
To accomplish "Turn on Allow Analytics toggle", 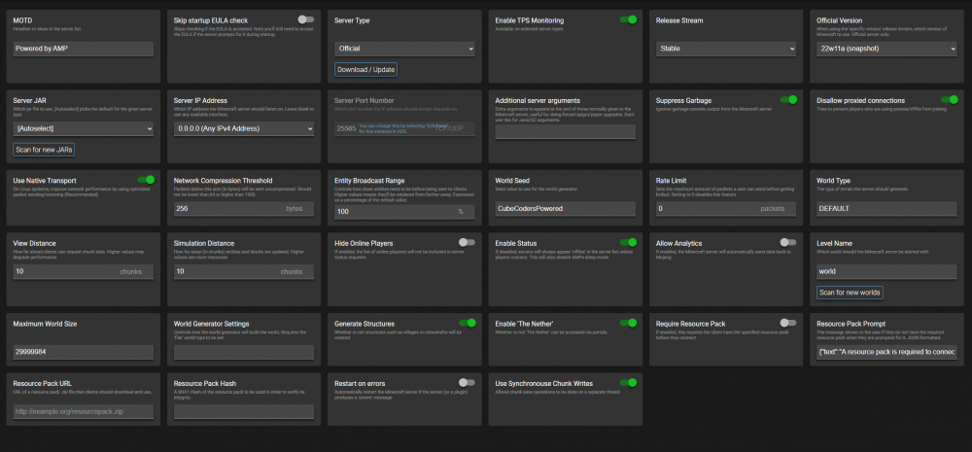I will pyautogui.click(x=788, y=242).
